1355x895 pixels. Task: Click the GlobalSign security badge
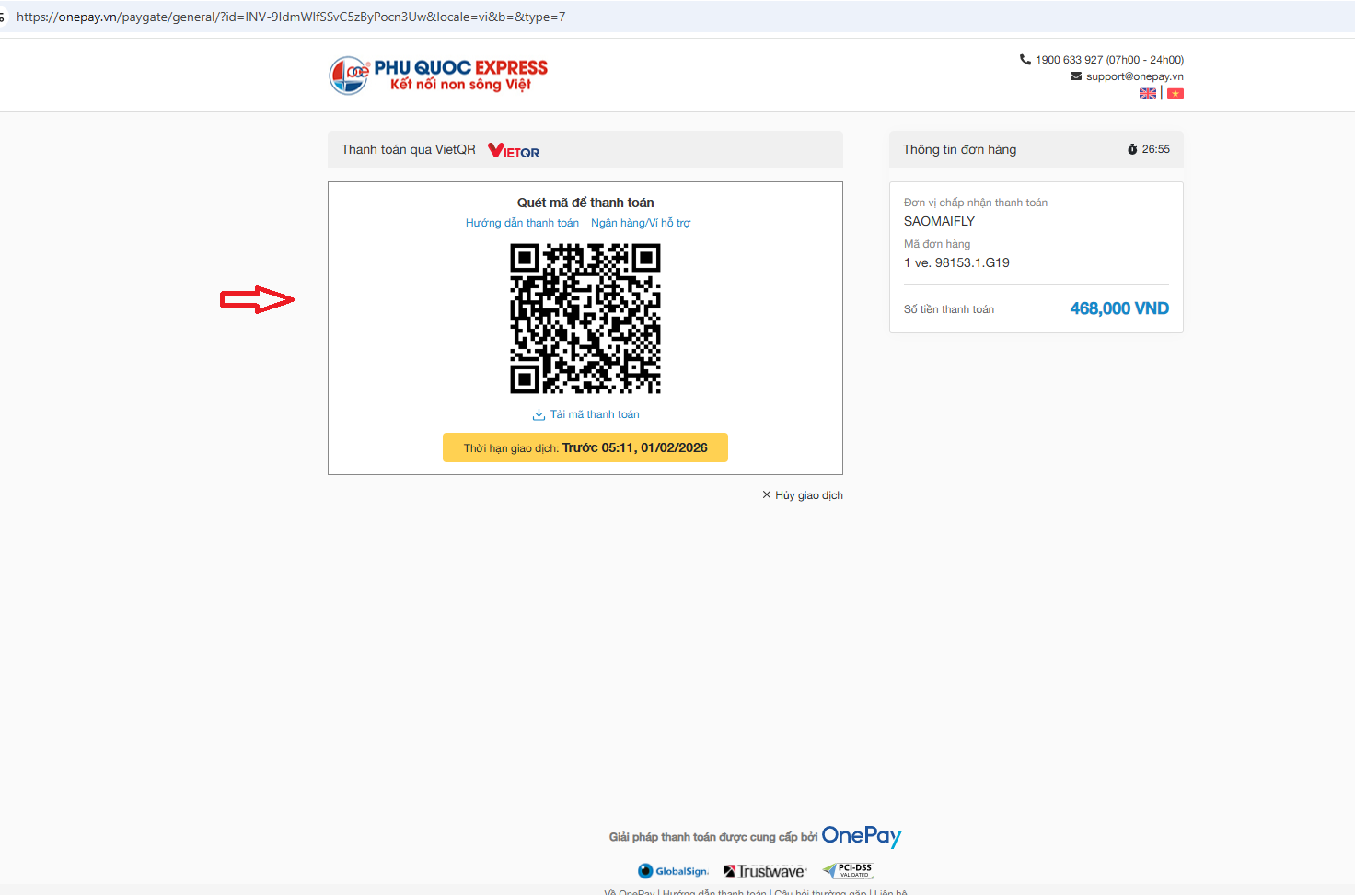coord(673,871)
